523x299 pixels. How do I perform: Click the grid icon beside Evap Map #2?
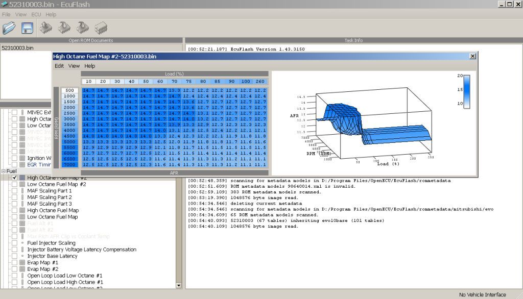tap(22, 269)
